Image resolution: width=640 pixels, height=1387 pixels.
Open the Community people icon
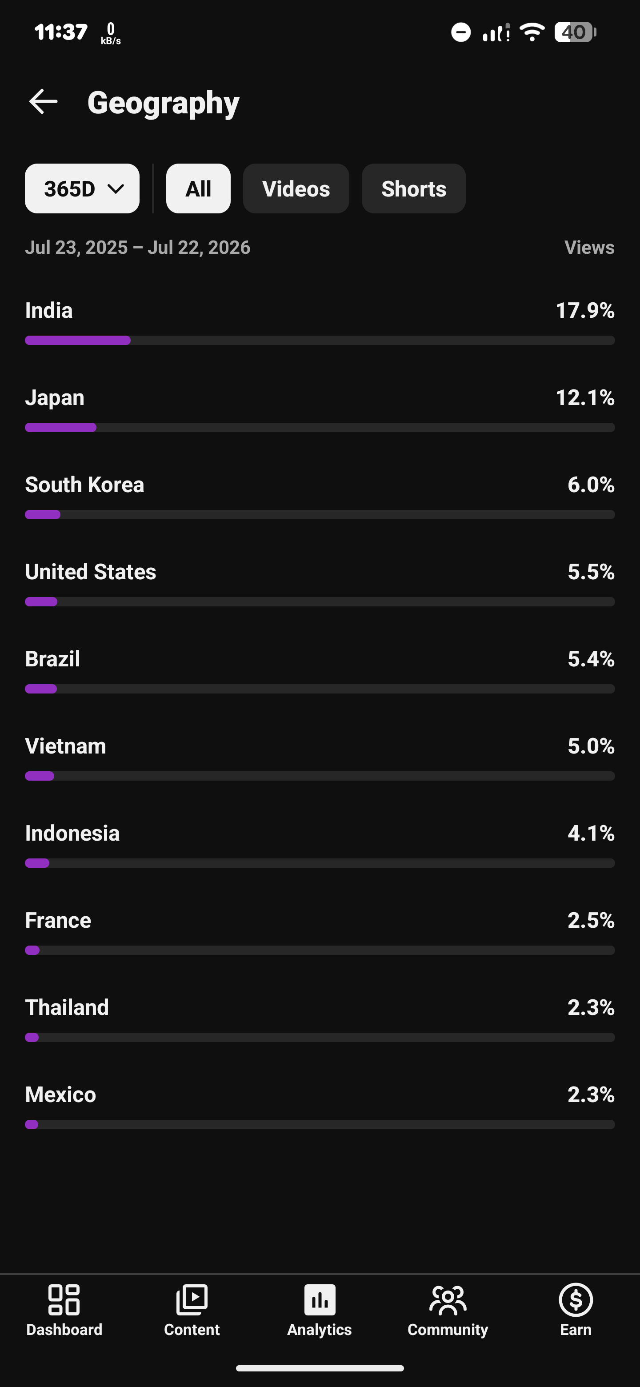coord(448,1300)
